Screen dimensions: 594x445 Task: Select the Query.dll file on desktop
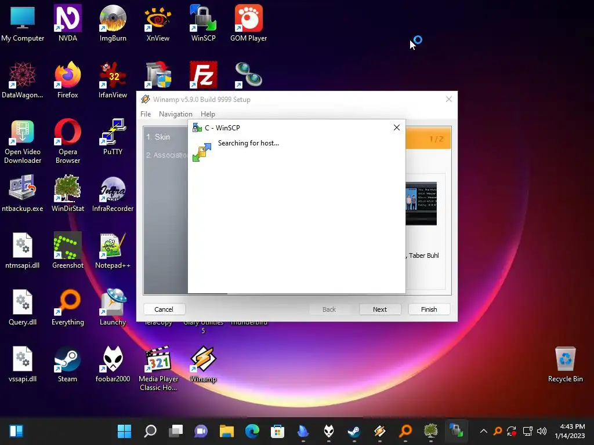click(23, 307)
